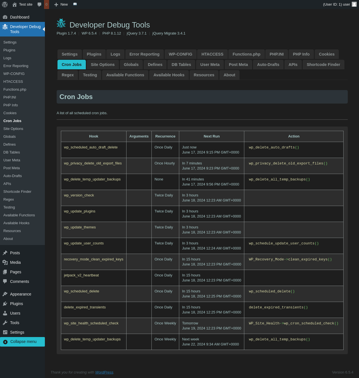Open the Media menu icon in sidebar

pos(5,262)
